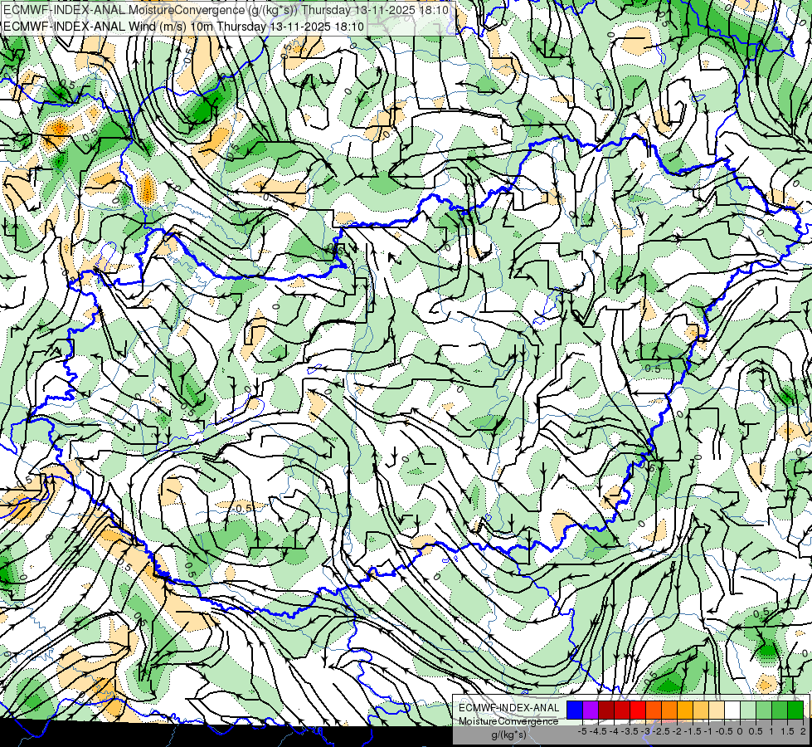
Task: Select the lightest green legend swatch
Action: pos(748,710)
